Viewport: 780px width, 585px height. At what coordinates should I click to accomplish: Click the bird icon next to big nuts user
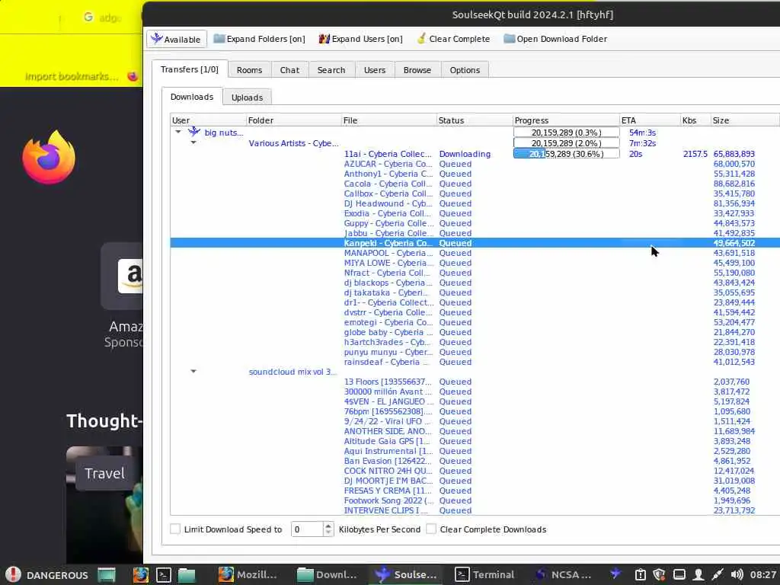point(194,132)
